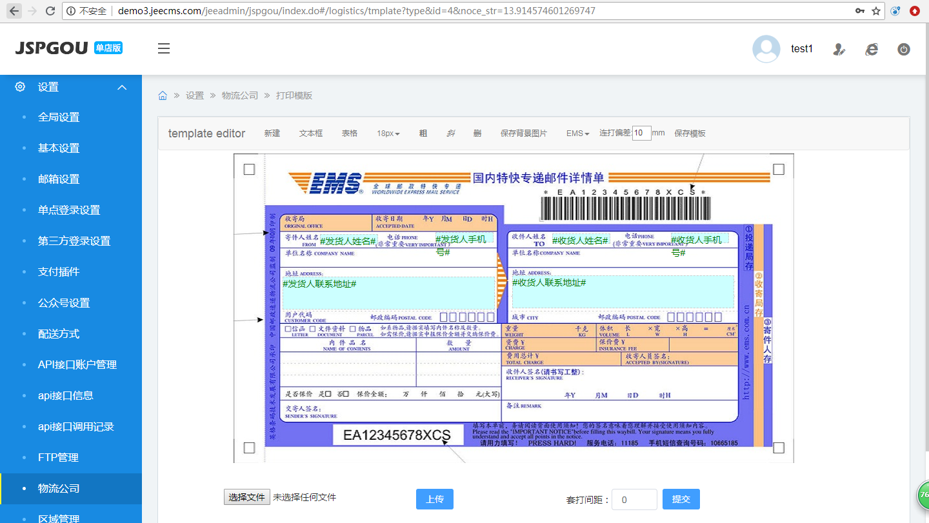
Task: Click the browser back arrow
Action: tap(14, 11)
